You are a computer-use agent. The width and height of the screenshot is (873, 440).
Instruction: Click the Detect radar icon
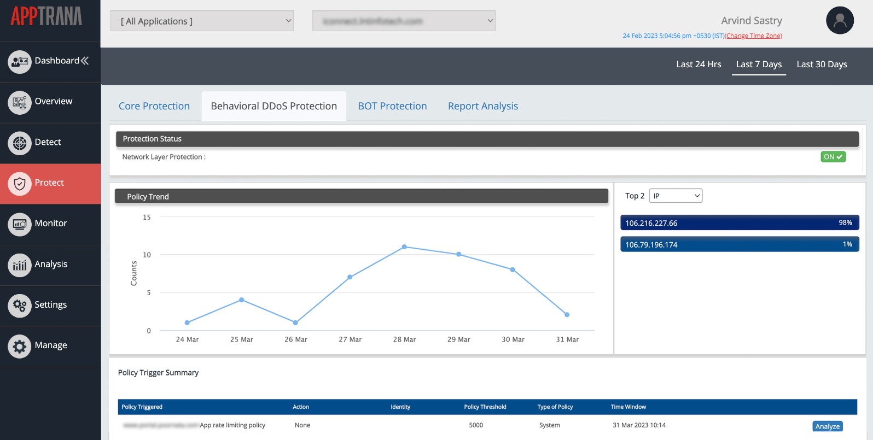point(20,143)
